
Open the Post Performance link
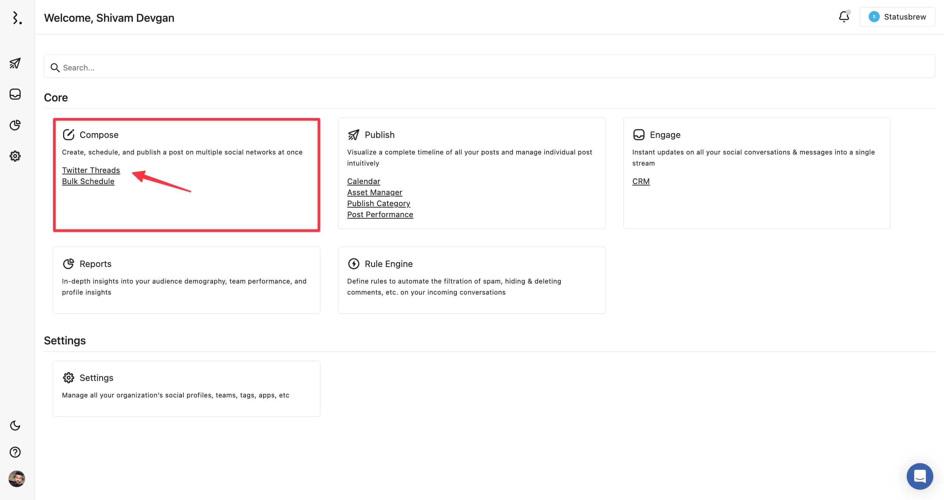[380, 214]
